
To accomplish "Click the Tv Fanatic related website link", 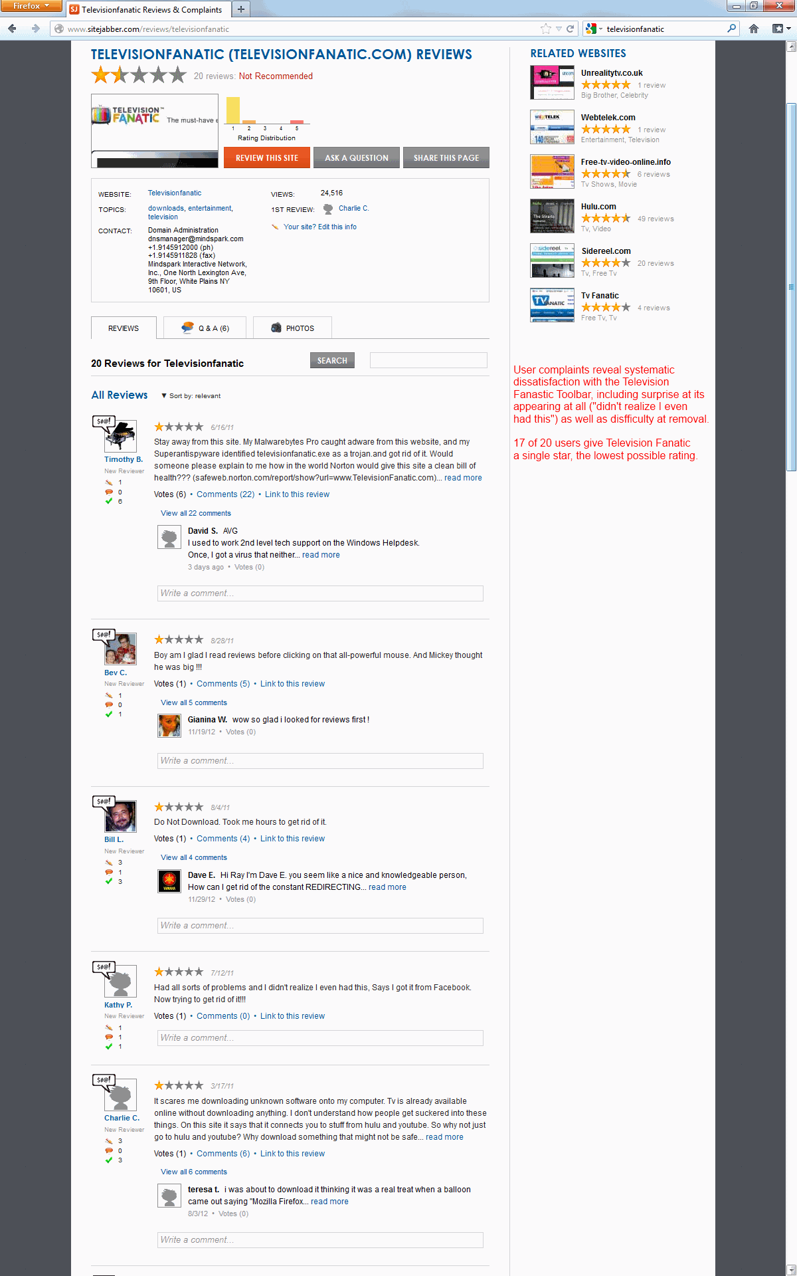I will (x=600, y=296).
